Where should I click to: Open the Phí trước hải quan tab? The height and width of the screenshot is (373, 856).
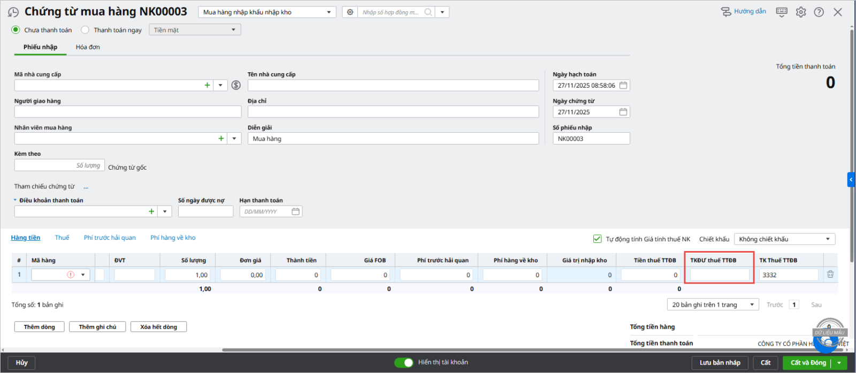point(110,238)
